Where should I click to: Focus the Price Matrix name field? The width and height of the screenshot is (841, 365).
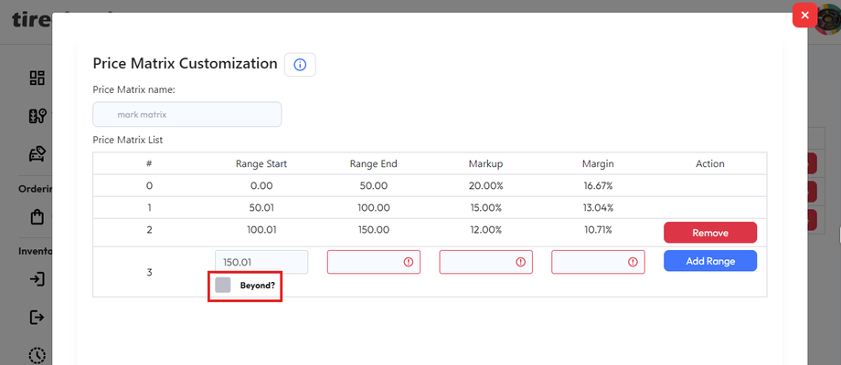pos(187,115)
